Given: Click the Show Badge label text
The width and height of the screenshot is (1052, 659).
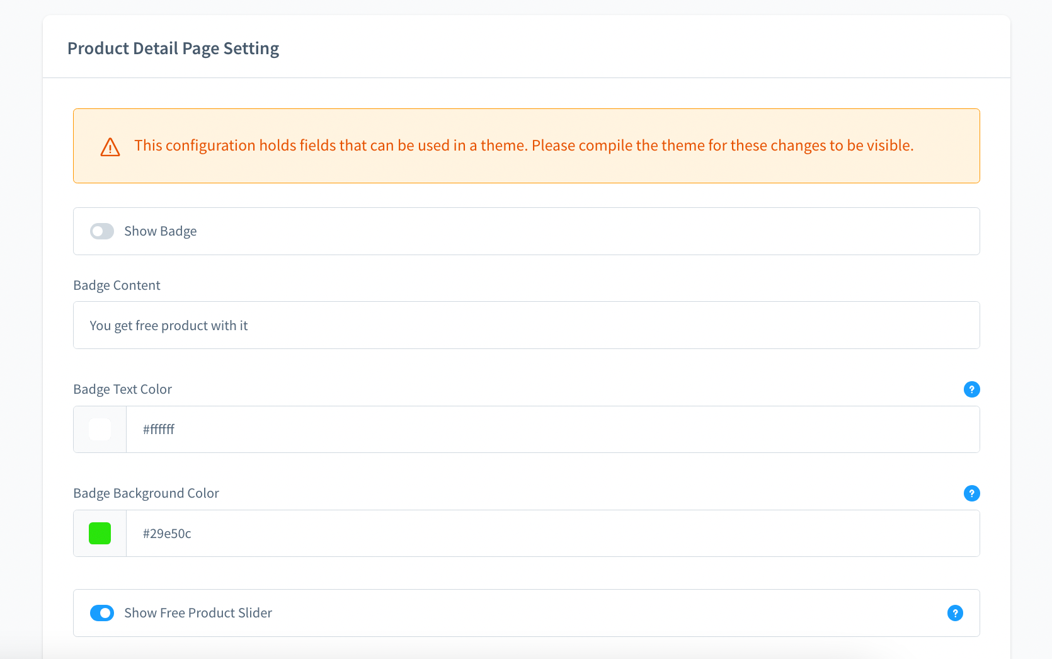Looking at the screenshot, I should pos(161,231).
